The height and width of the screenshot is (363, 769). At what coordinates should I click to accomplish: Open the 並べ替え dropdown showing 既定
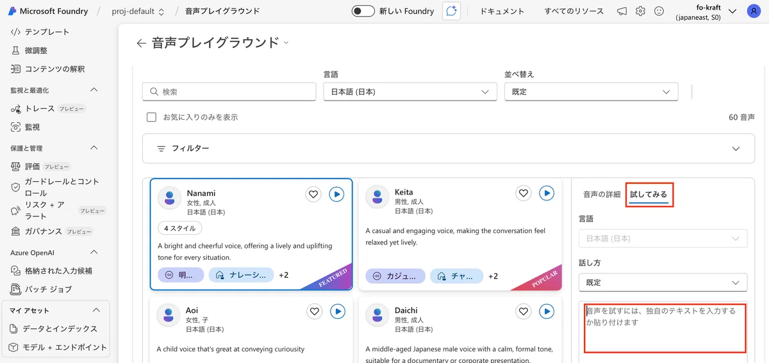tap(591, 92)
